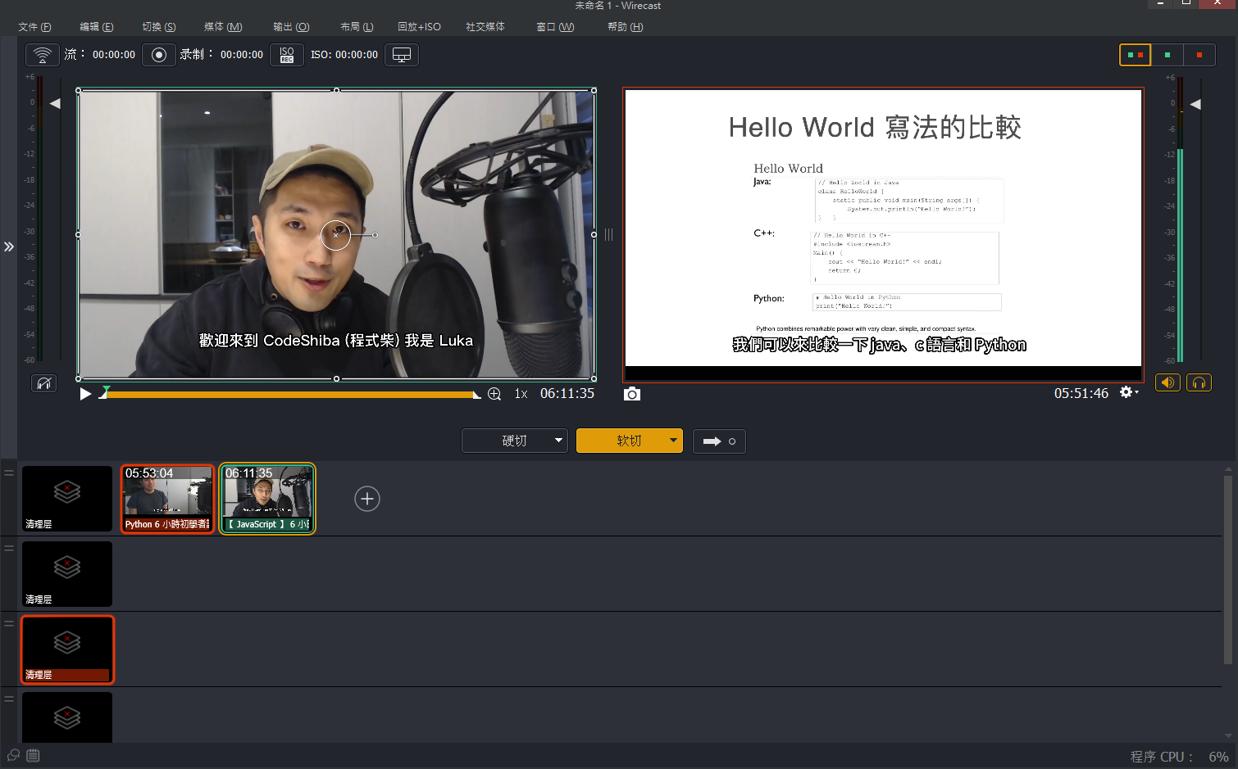
Task: Play the preview video
Action: click(x=85, y=394)
